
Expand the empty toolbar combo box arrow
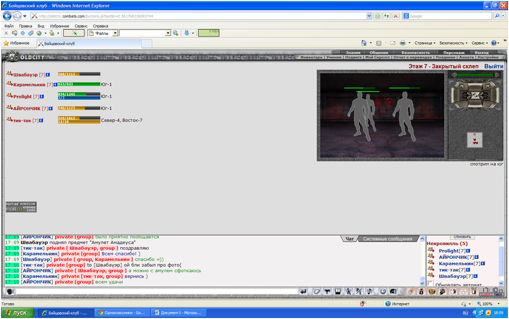coord(168,33)
